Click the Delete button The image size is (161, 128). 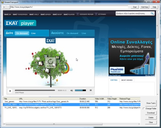click(x=151, y=118)
